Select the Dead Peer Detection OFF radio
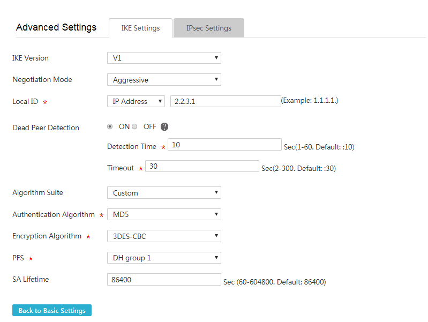 (134, 126)
